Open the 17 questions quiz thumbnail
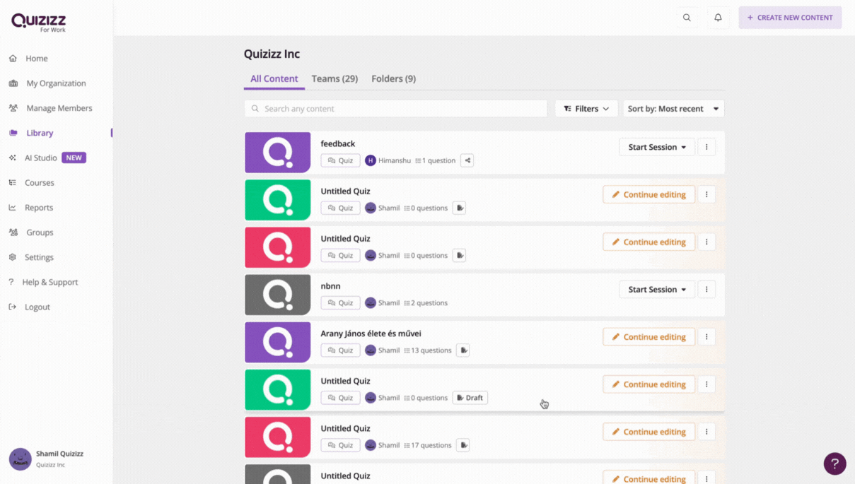The image size is (855, 484). pos(277,437)
